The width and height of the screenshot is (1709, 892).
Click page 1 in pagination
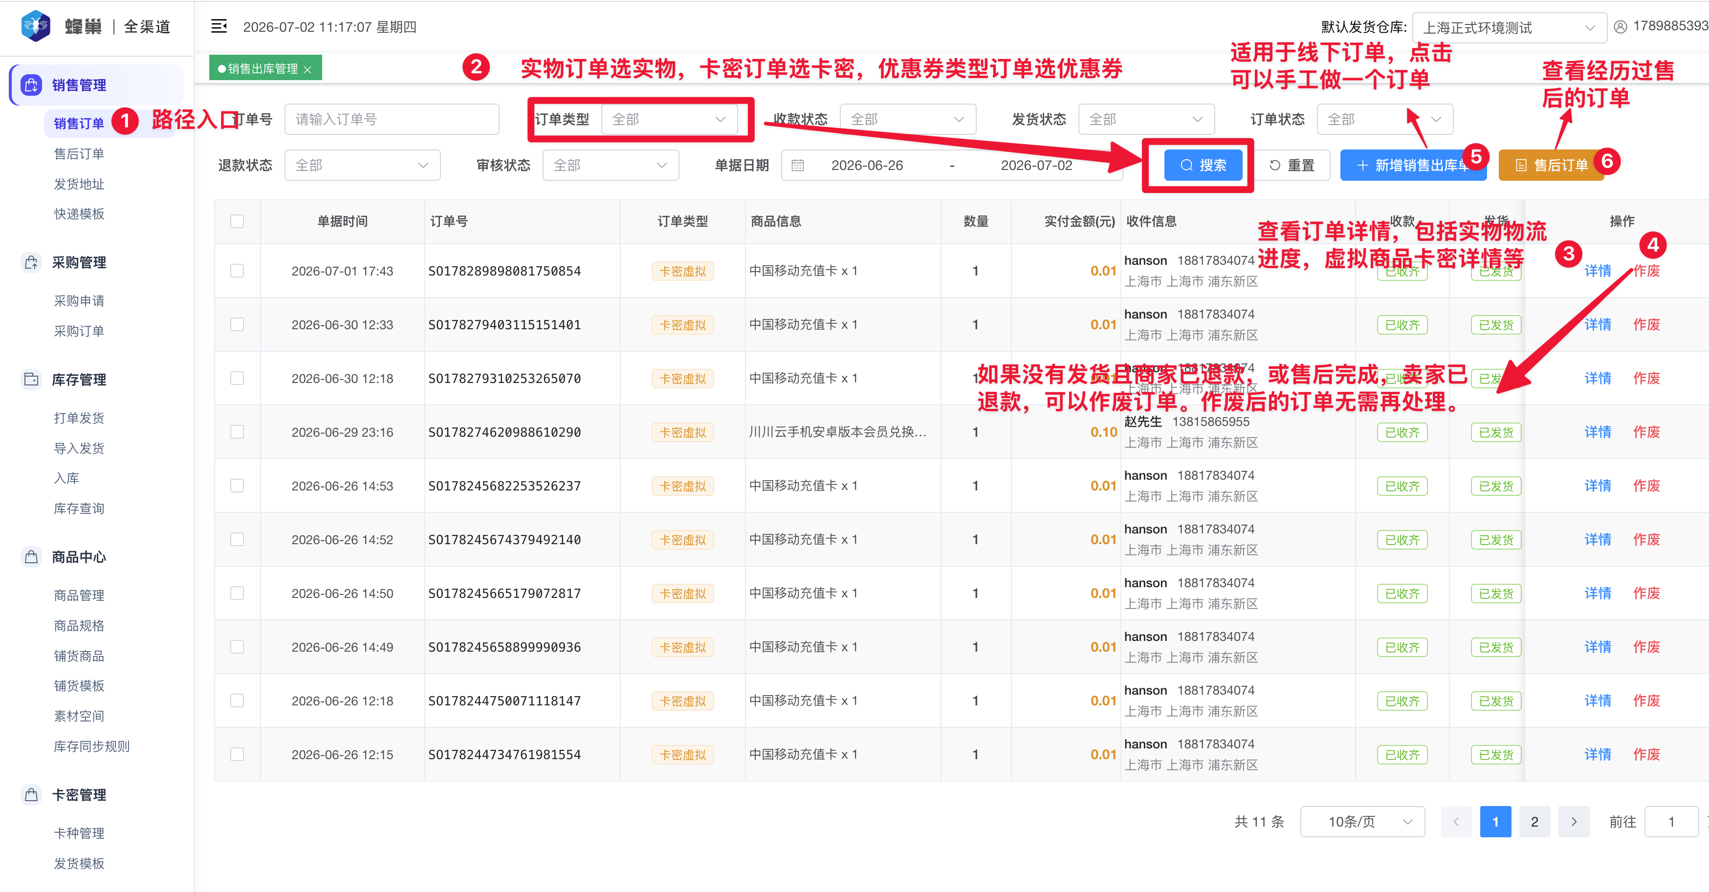pos(1495,822)
